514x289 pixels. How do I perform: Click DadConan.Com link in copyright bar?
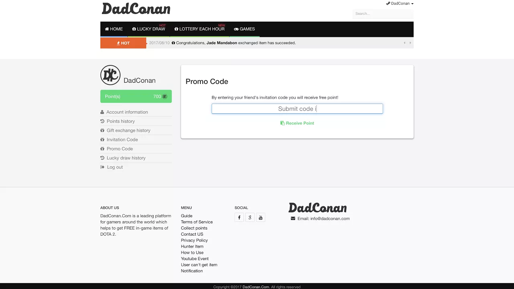point(256,287)
